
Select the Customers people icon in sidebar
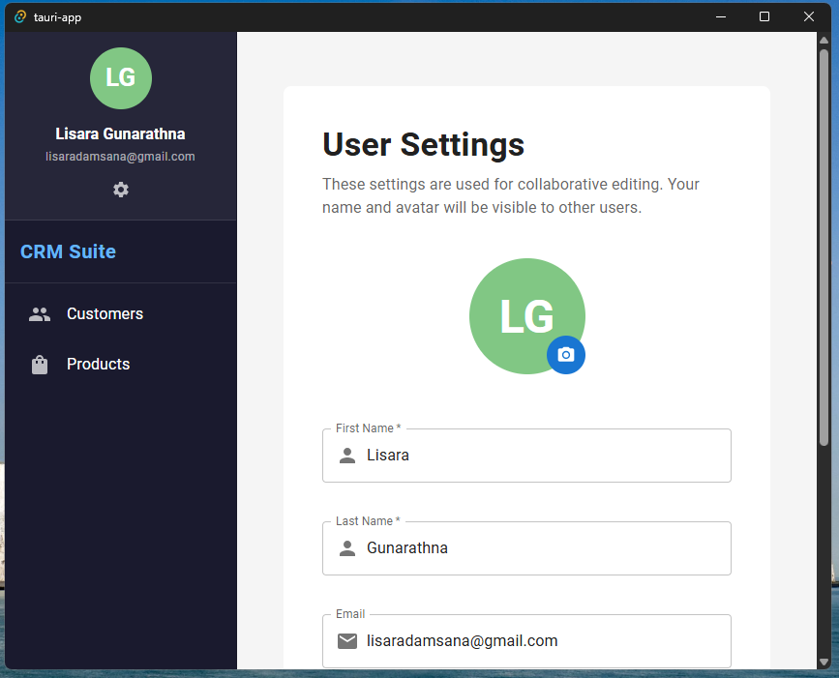click(x=39, y=313)
